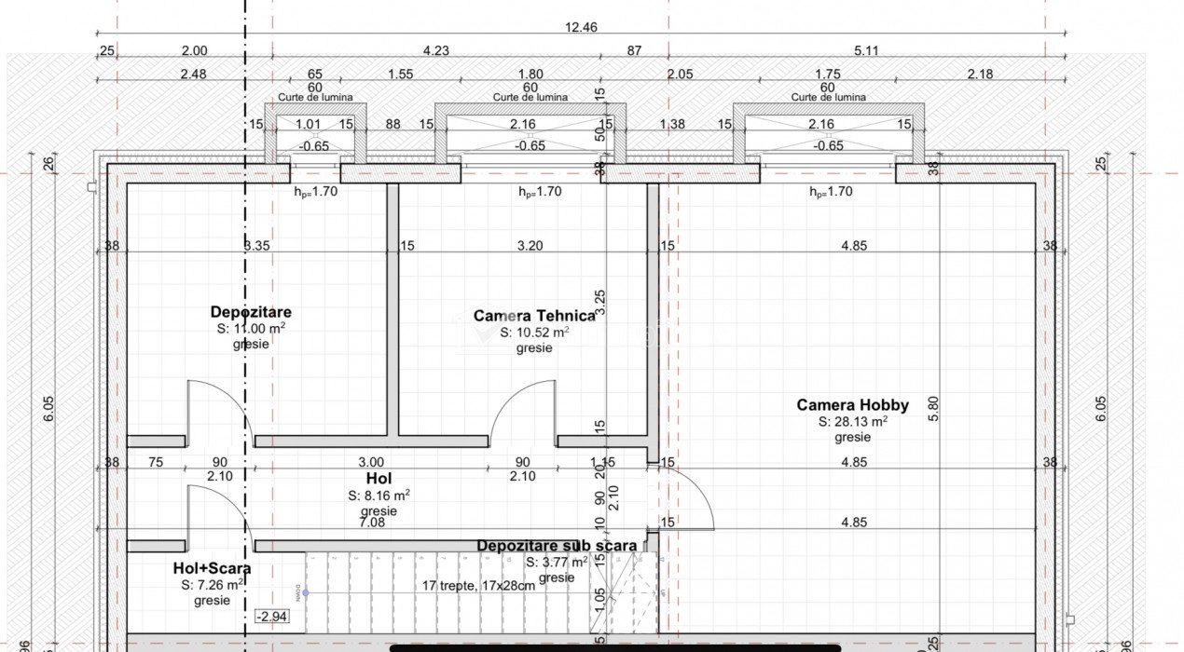Screen dimensions: 1184x652
Task: Select the -2.94 elevation level tag
Action: [x=271, y=617]
